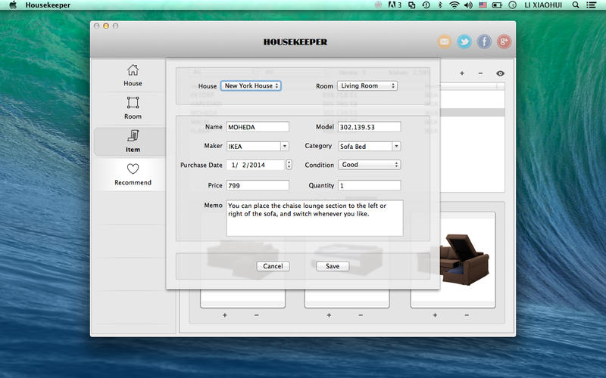Share via the email icon
This screenshot has height=378, width=606.
[x=445, y=42]
